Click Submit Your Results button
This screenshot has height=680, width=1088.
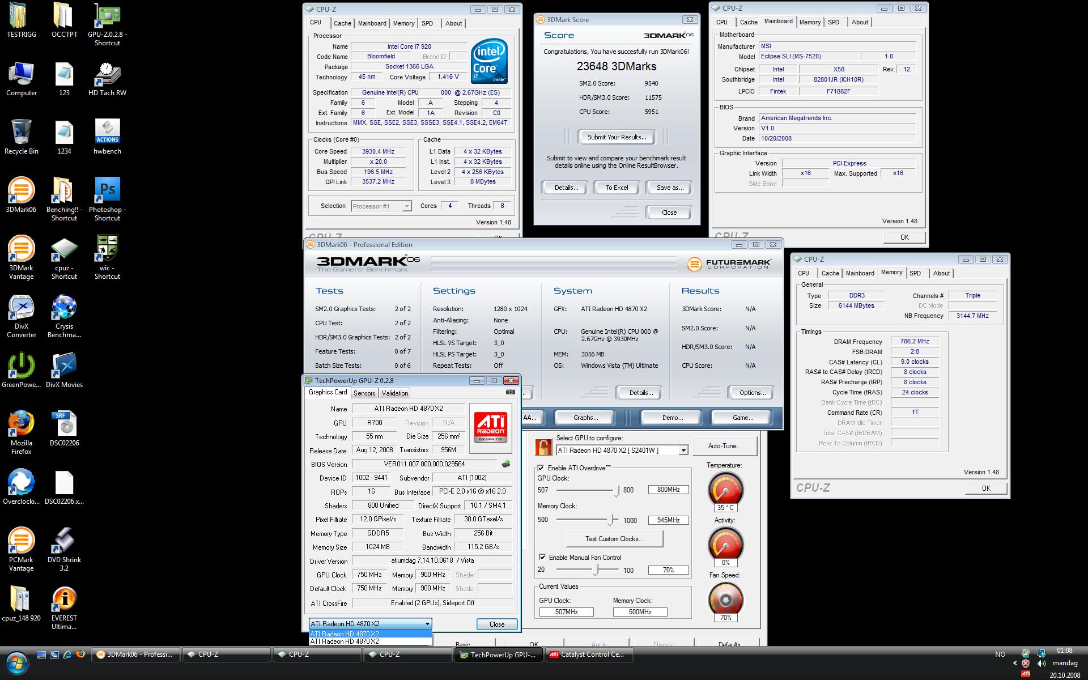[617, 137]
